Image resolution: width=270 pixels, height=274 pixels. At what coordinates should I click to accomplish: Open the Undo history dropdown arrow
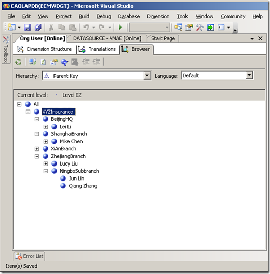[x=94, y=28]
